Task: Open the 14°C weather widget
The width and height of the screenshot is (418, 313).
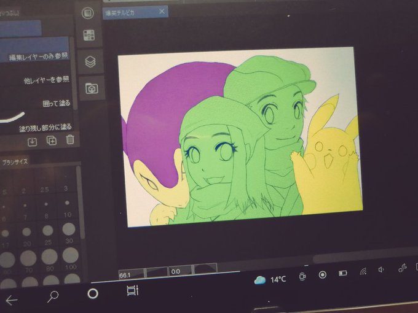Action: click(x=269, y=280)
